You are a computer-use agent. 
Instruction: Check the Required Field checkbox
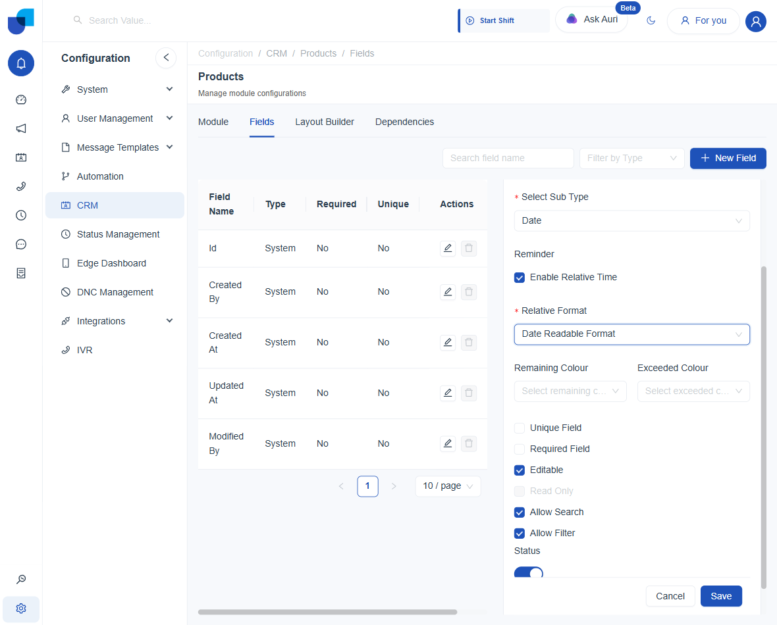tap(520, 449)
